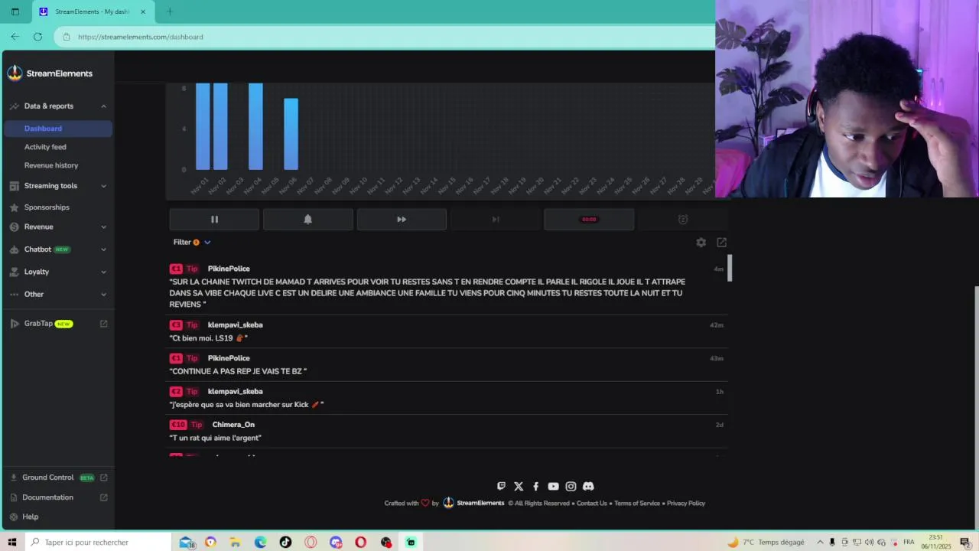Pause the activity feed alerts
The image size is (979, 551).
pos(214,220)
